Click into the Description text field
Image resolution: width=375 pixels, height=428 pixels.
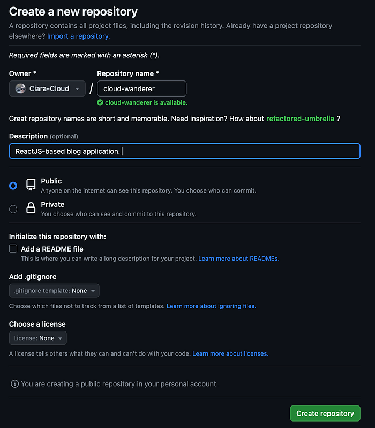click(x=184, y=151)
